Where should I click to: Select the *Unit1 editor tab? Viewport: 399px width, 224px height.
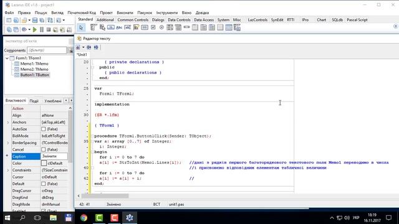click(x=82, y=55)
